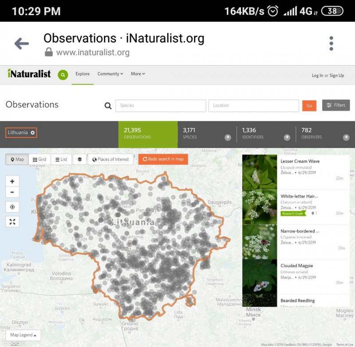
Task: Switch to Map view
Action: click(17, 160)
